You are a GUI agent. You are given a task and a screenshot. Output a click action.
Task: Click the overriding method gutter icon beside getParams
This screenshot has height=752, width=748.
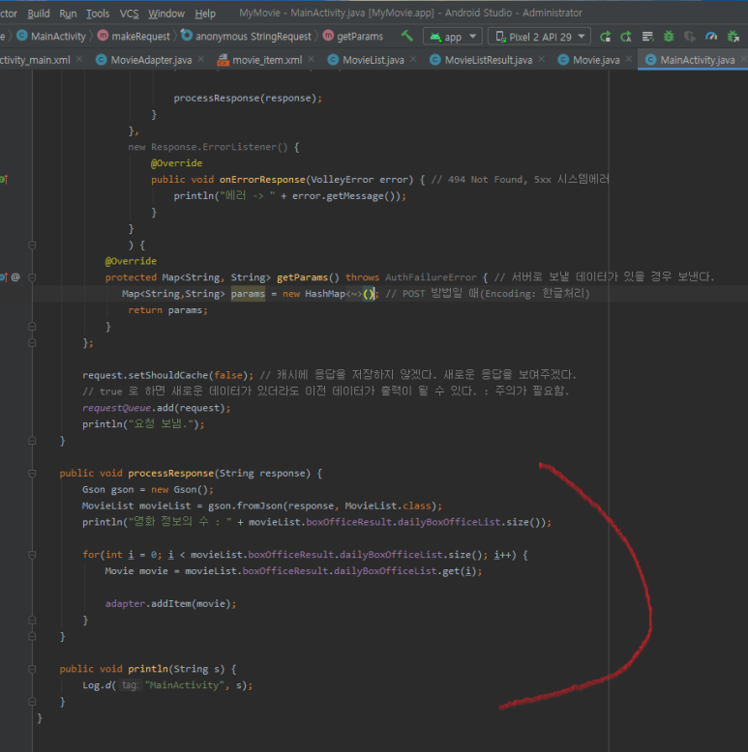coord(3,276)
